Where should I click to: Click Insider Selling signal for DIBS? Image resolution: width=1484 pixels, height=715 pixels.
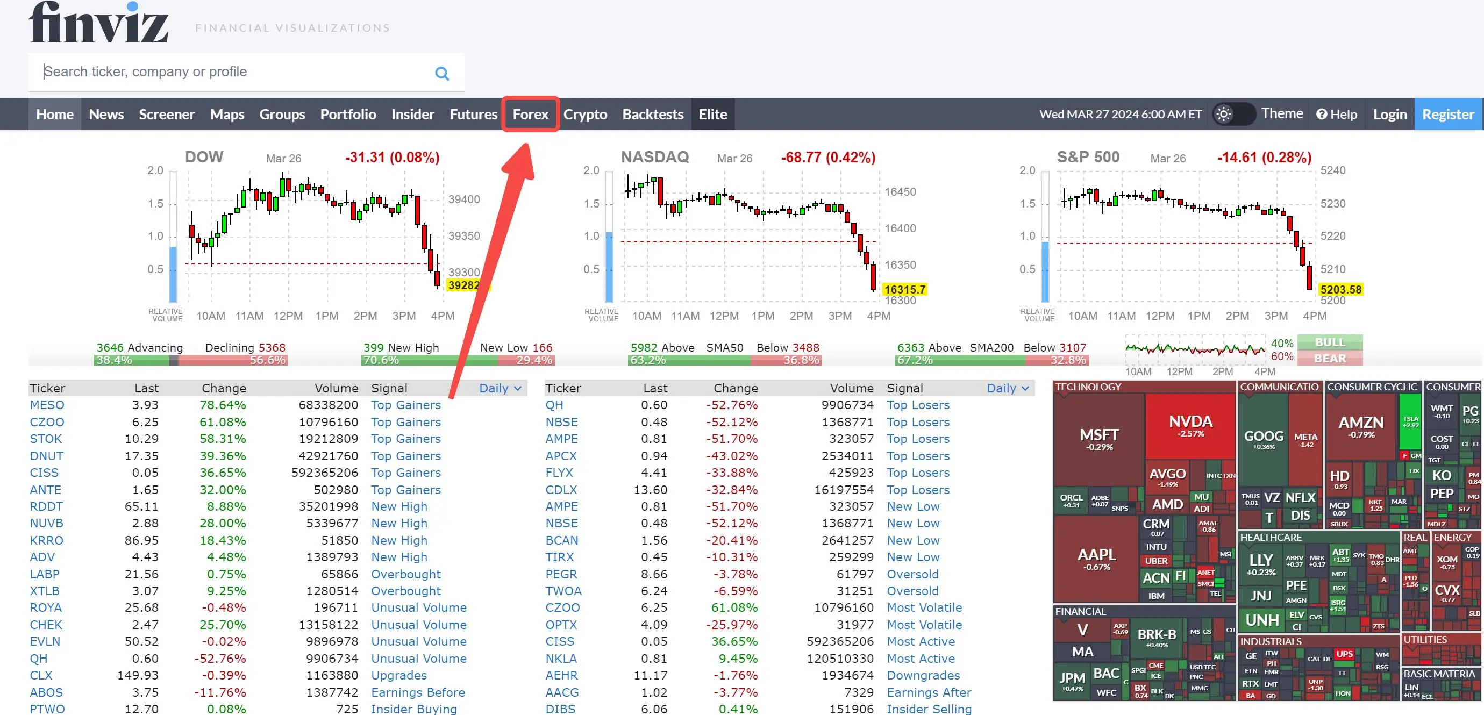point(929,709)
